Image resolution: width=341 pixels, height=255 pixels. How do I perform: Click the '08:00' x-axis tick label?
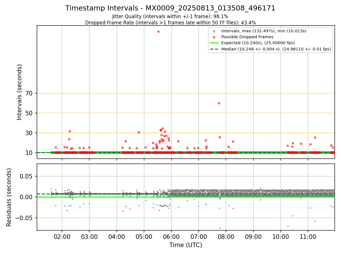[x=226, y=236]
